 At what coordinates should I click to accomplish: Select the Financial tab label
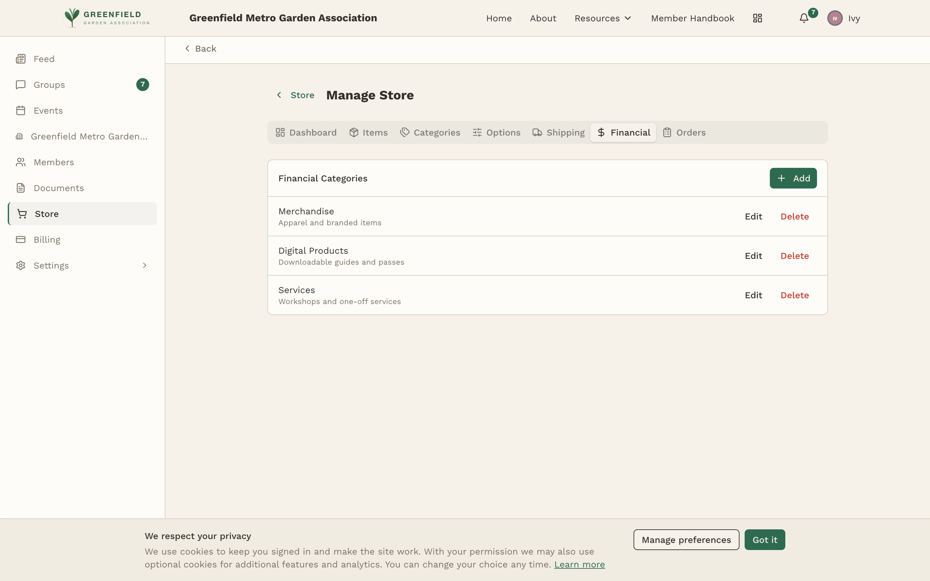(630, 133)
